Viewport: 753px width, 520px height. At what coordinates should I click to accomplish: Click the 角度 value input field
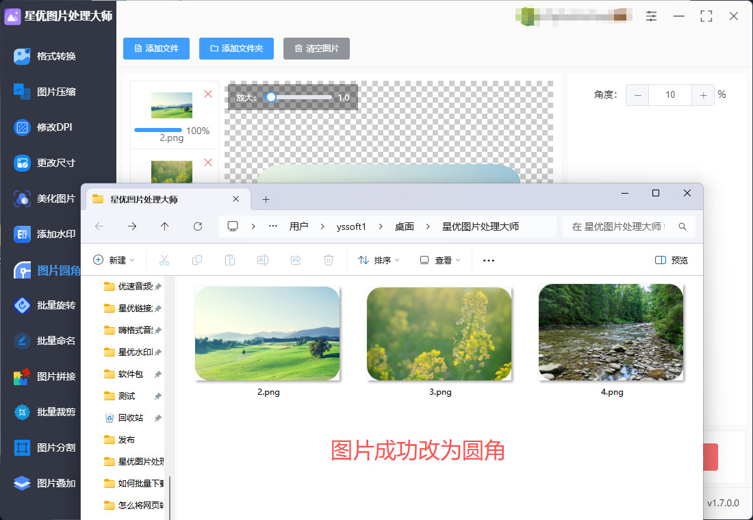click(670, 95)
